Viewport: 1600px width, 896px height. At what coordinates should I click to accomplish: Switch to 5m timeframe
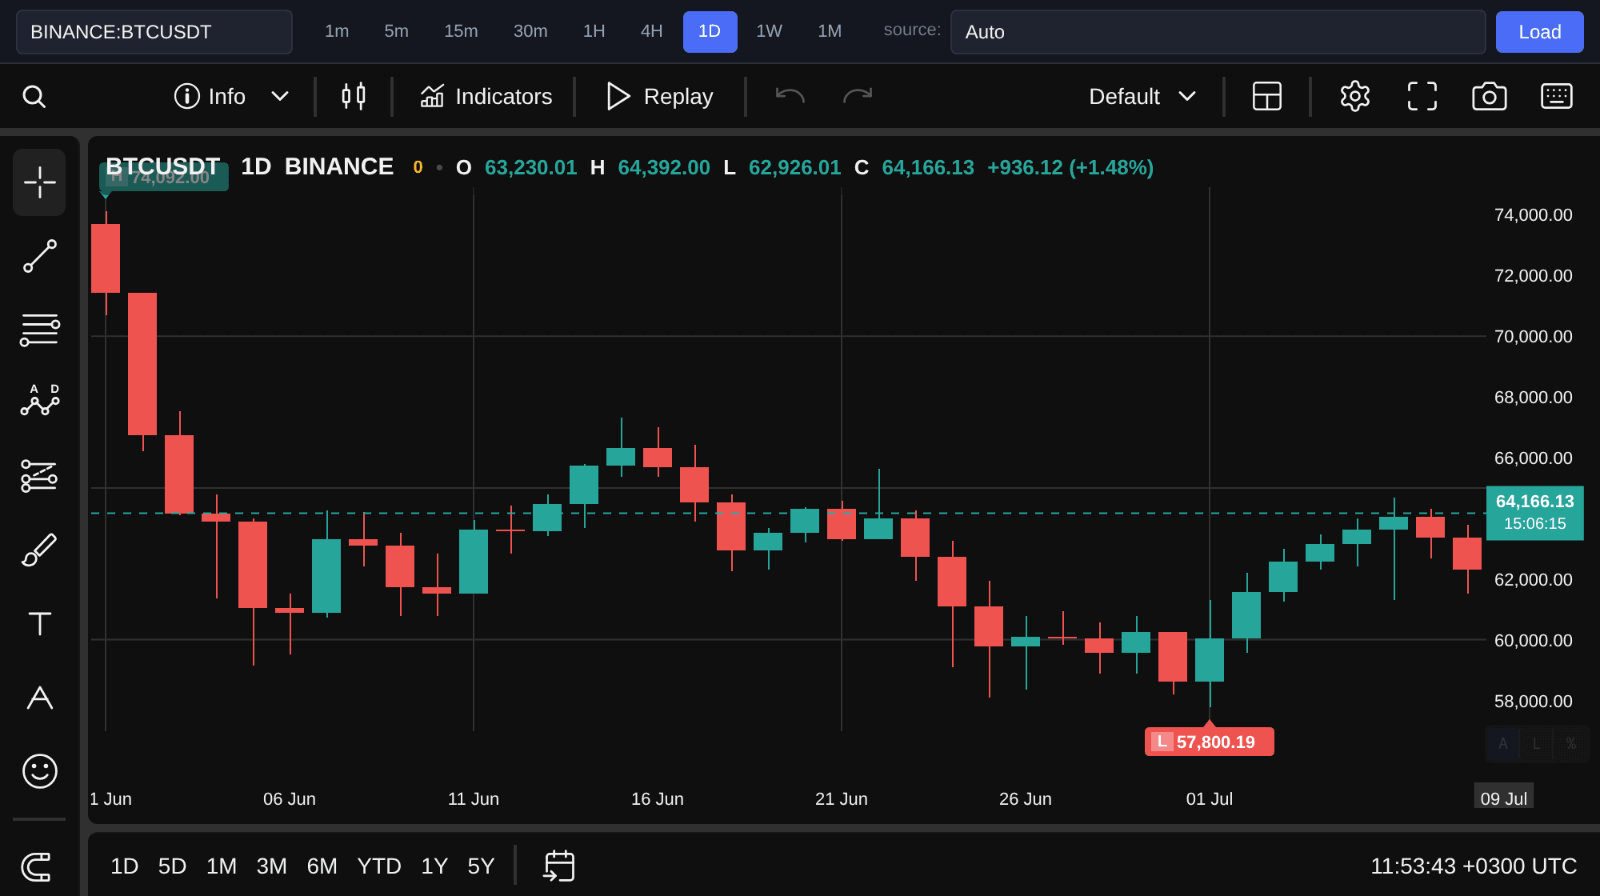point(396,31)
